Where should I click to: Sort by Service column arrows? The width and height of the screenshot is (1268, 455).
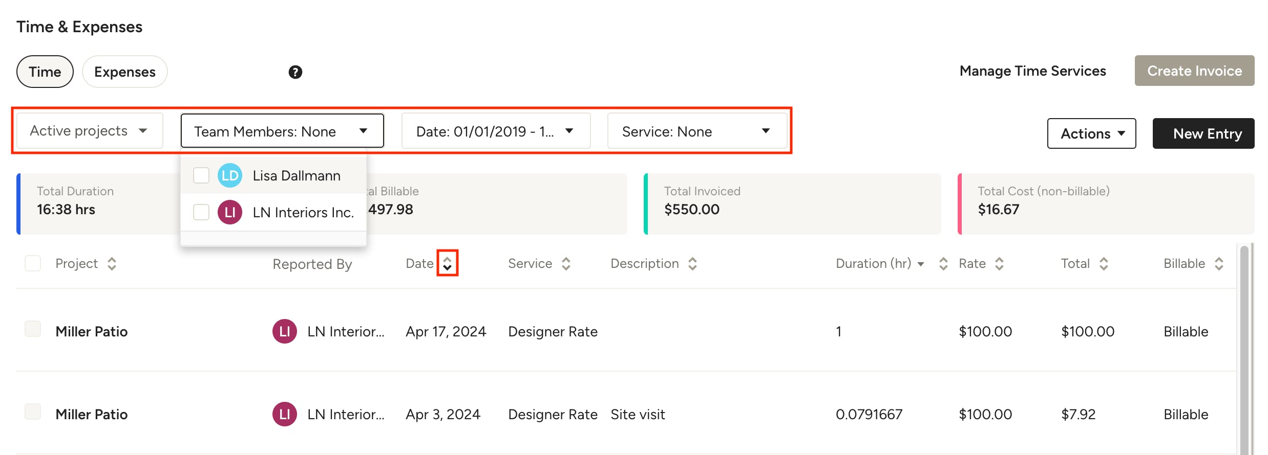[x=566, y=264]
